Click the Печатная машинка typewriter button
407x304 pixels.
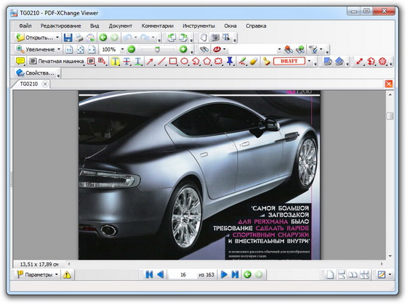pos(57,61)
